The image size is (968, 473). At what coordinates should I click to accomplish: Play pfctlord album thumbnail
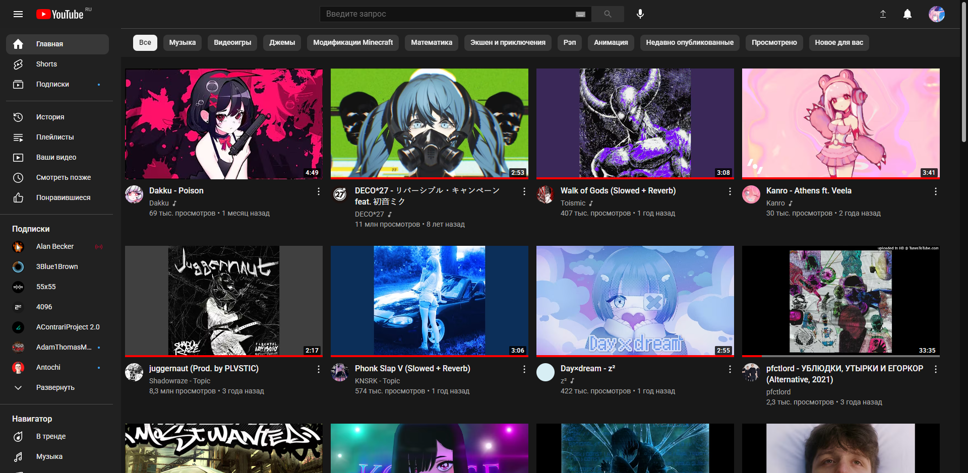tap(841, 301)
